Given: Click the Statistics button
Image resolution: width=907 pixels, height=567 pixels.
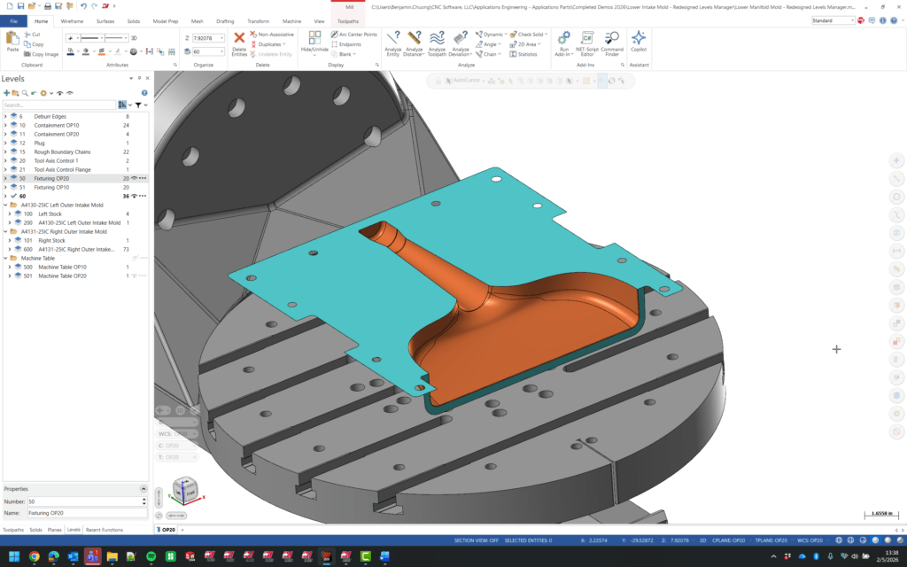Looking at the screenshot, I should pos(523,54).
